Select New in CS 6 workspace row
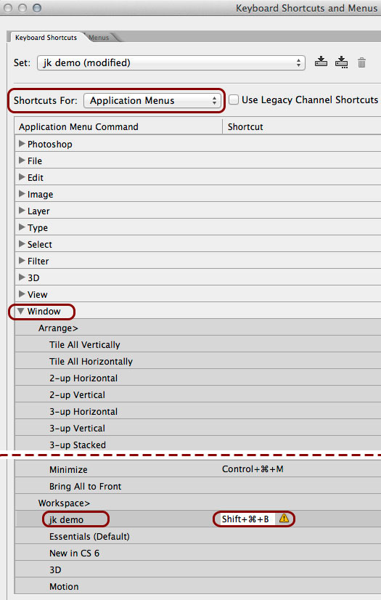 point(197,553)
